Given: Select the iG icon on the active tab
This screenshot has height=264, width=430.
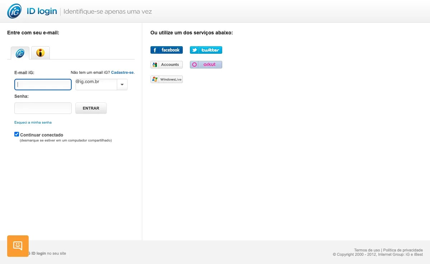Looking at the screenshot, I should point(20,52).
